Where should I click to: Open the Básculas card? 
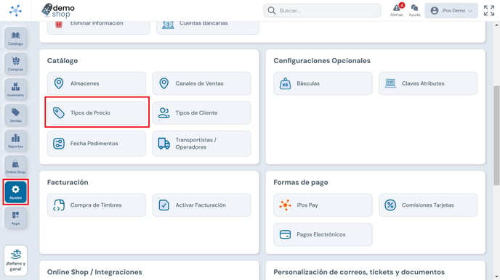(323, 83)
